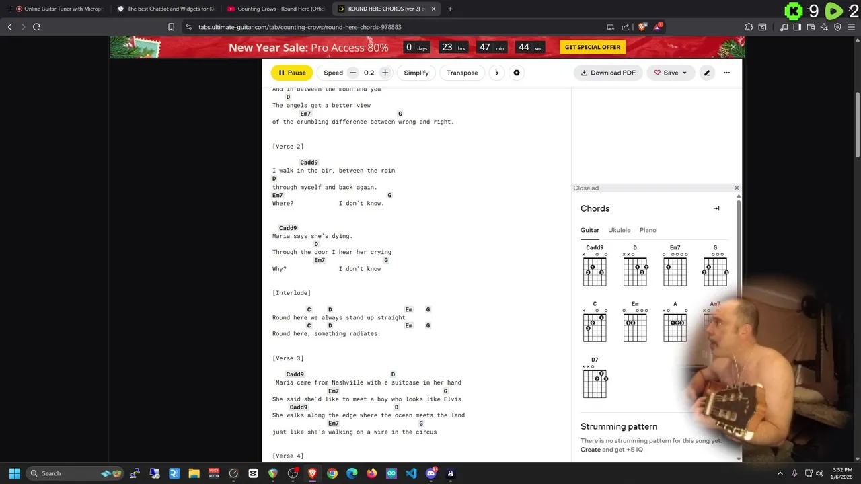
Task: Switch to the best ChatBot and Widgets tab
Action: point(165,9)
